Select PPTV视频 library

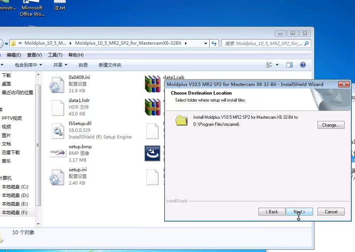pyautogui.click(x=12, y=118)
